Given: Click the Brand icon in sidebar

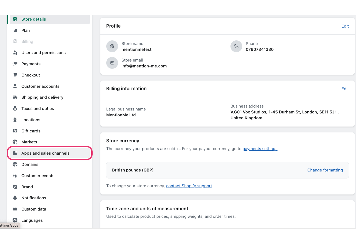Looking at the screenshot, I should point(15,187).
